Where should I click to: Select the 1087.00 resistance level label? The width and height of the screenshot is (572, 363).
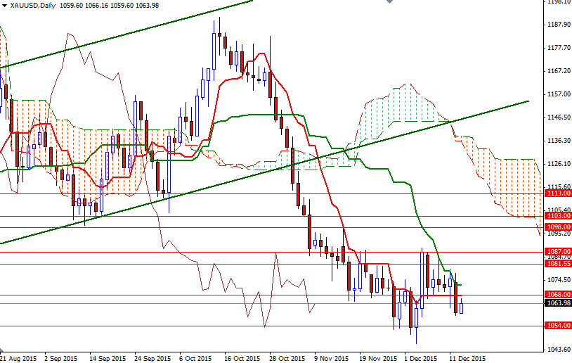tap(557, 251)
